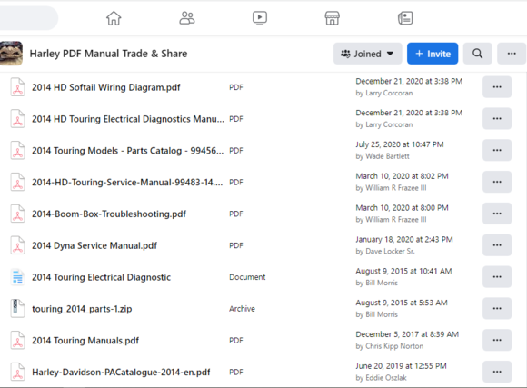Viewport: 527px width, 388px height.
Task: Click the blue Invite button
Action: click(x=433, y=54)
